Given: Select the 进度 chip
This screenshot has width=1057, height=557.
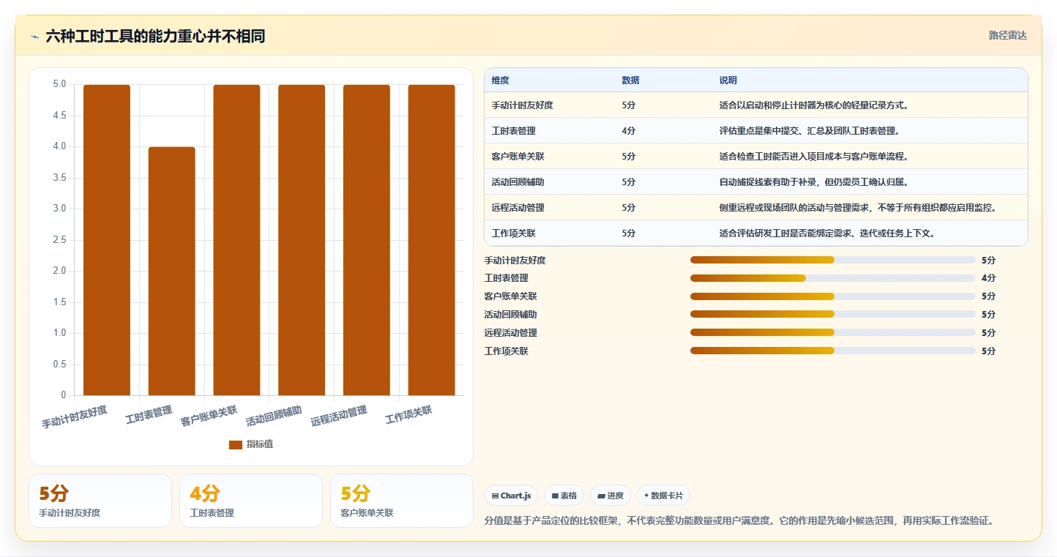Looking at the screenshot, I should [610, 496].
